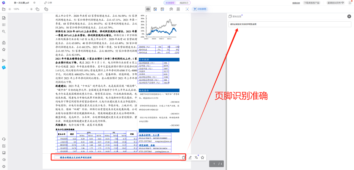
Task: Click the 绝对收益 row in returns table
Action: coord(159,49)
